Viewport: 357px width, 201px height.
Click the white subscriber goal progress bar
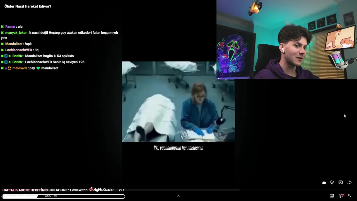tap(64, 196)
